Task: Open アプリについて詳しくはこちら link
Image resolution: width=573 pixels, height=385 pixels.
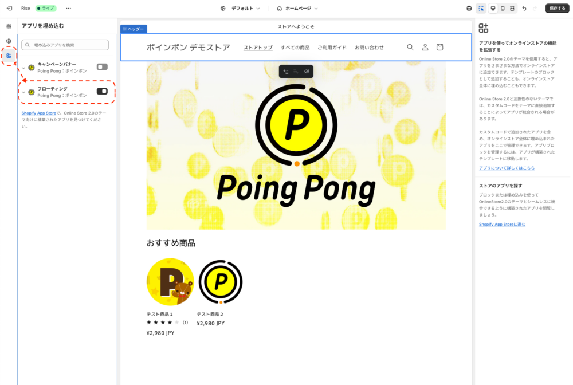Action: (507, 168)
